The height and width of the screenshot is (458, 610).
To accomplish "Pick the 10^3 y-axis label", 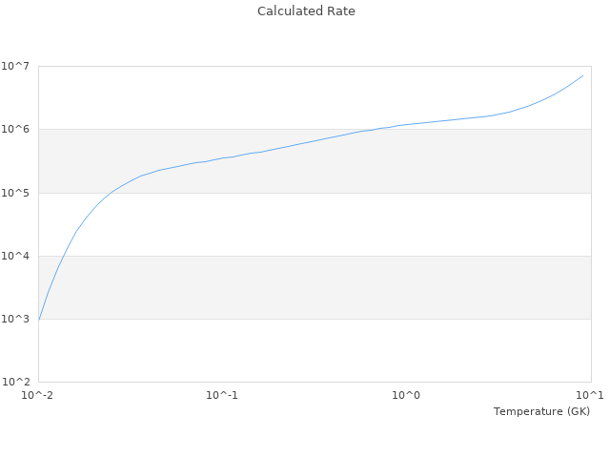I will [x=18, y=319].
